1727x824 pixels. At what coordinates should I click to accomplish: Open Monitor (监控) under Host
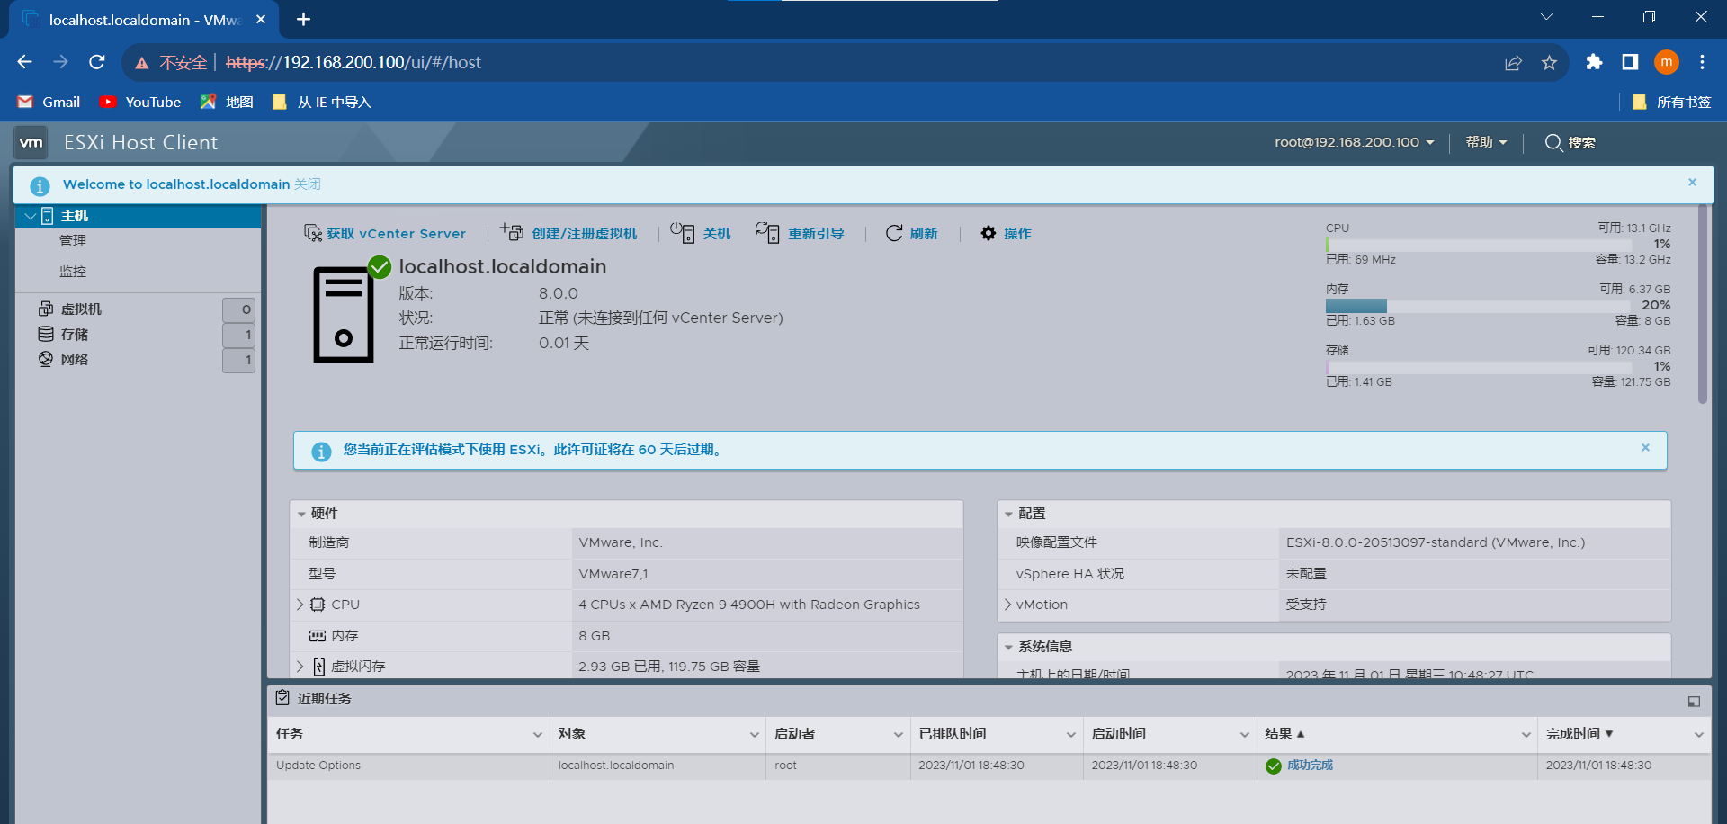click(73, 272)
